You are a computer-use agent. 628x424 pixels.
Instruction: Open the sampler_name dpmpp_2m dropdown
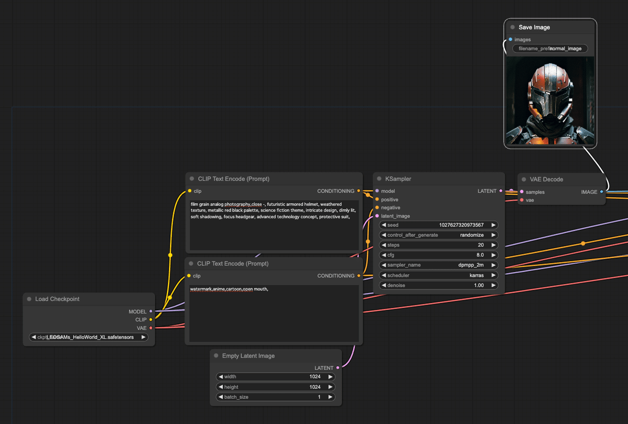click(x=439, y=265)
